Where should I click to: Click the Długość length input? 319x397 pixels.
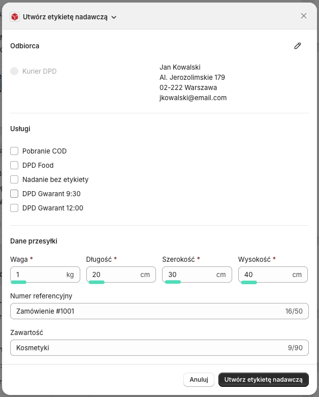[121, 274]
